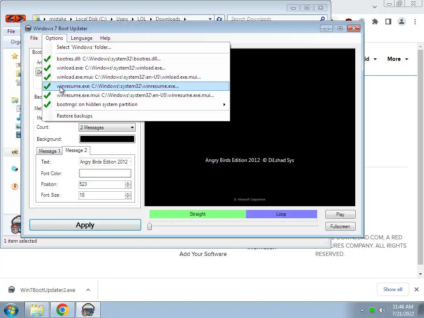The width and height of the screenshot is (424, 318).
Task: Click the Position value field
Action: [x=102, y=184]
